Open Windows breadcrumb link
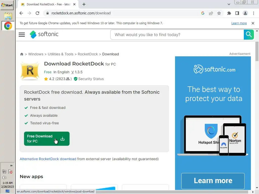Screen dimensions: 259x194 click(36, 54)
